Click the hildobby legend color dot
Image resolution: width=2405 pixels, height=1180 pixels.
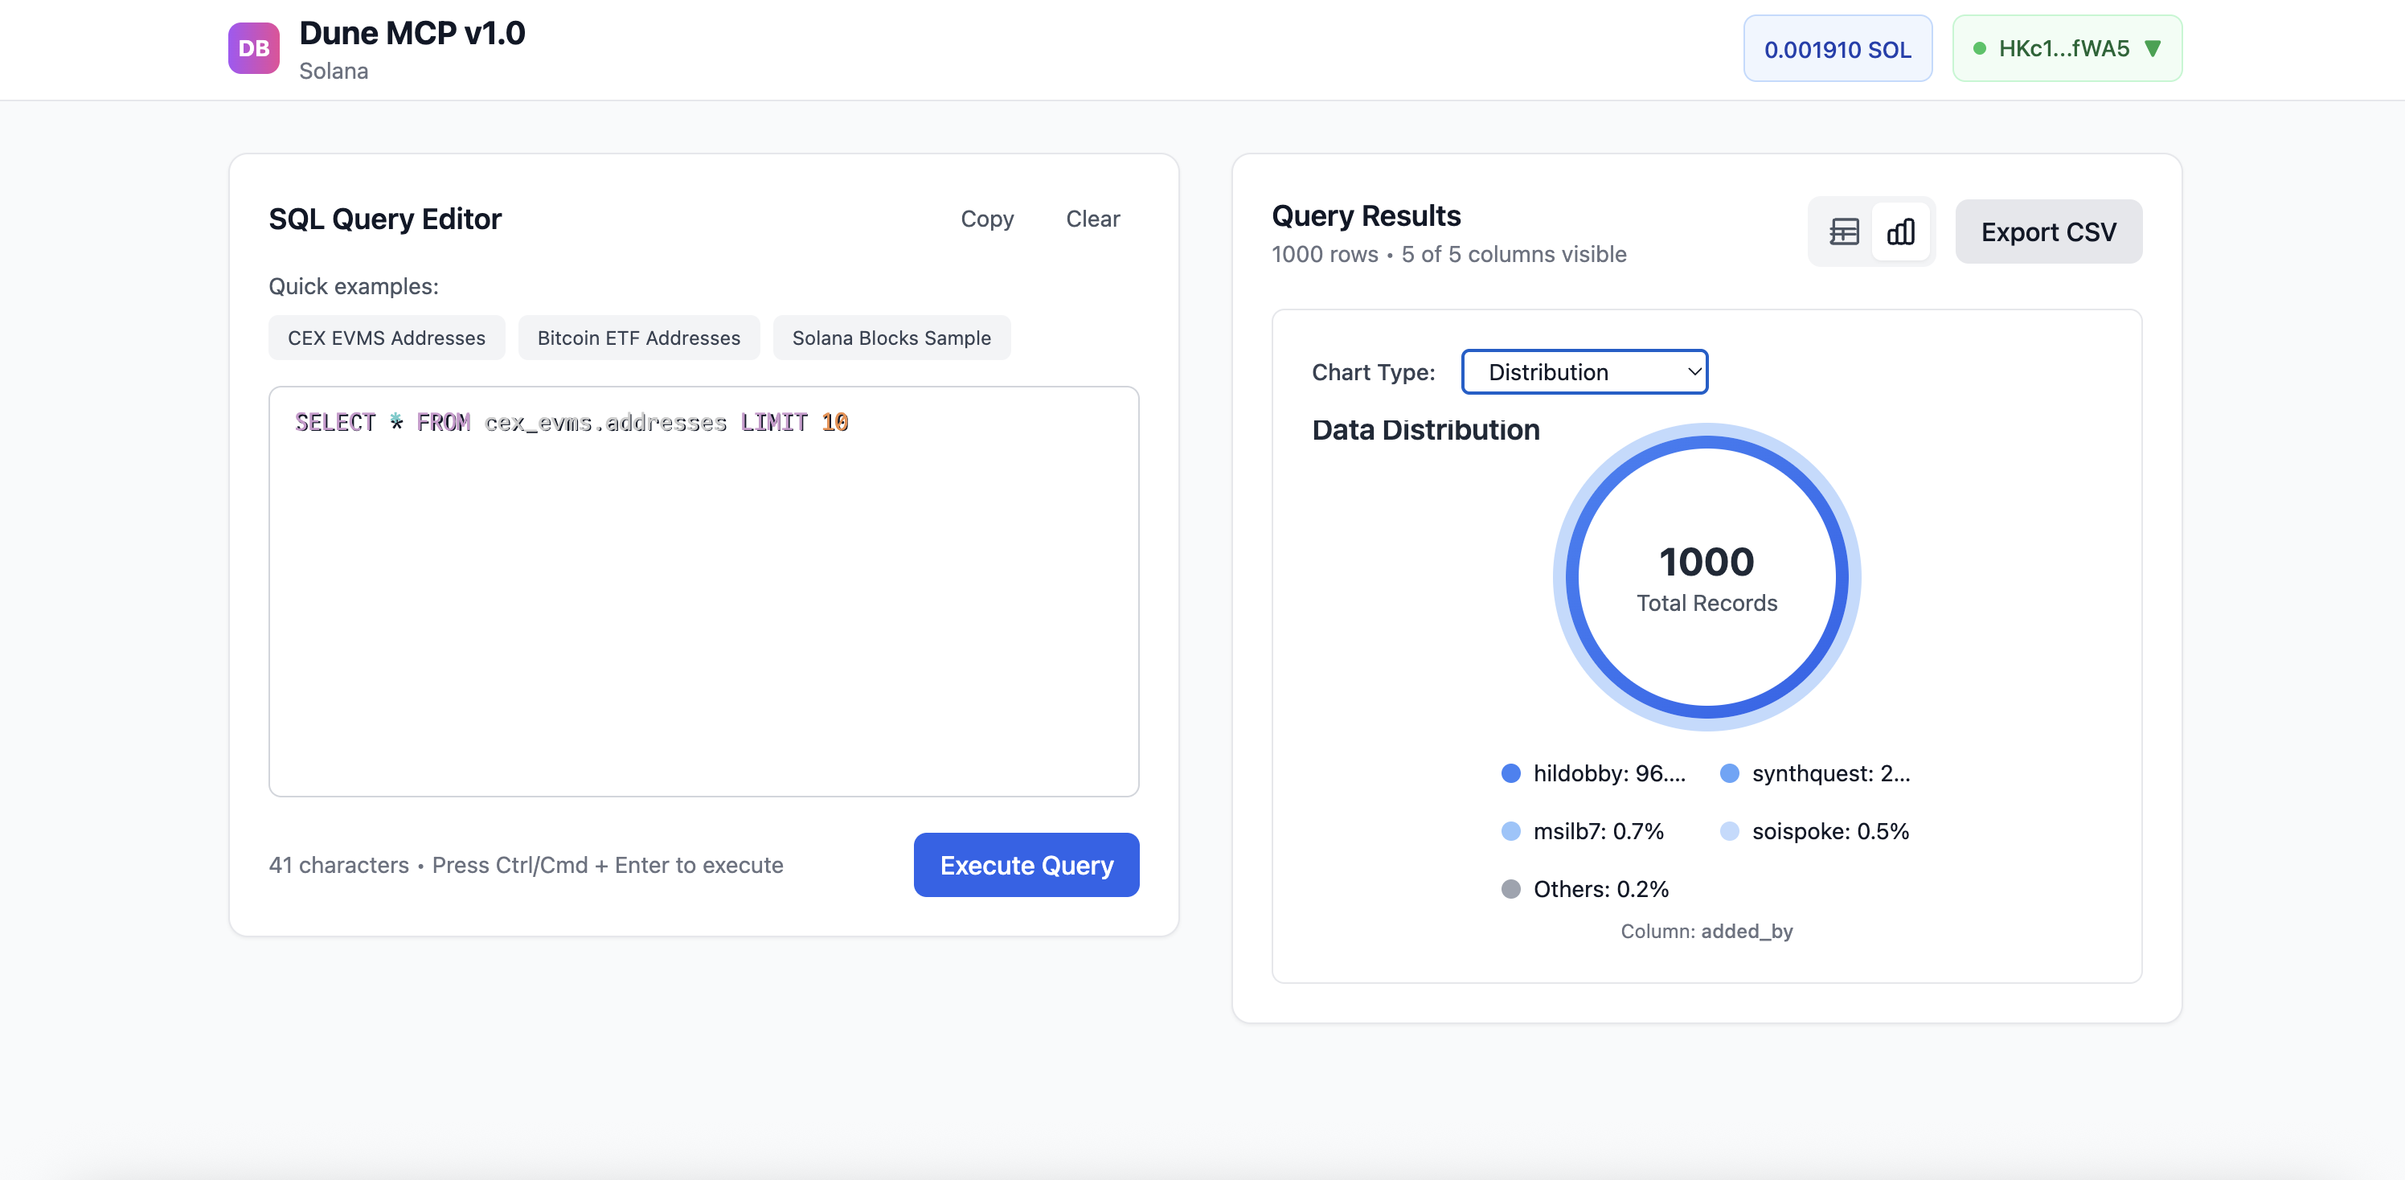1510,773
